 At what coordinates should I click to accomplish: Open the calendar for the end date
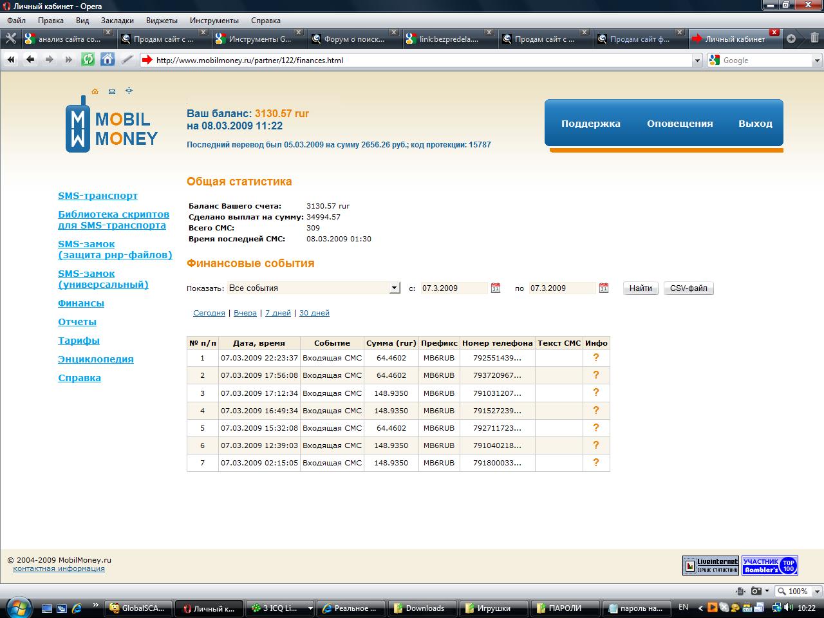tap(603, 288)
